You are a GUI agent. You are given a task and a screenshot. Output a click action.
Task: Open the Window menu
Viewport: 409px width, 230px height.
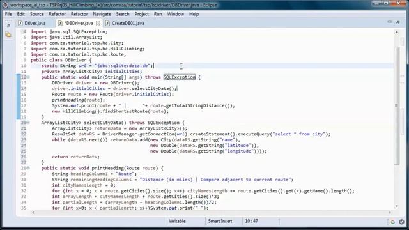[176, 14]
